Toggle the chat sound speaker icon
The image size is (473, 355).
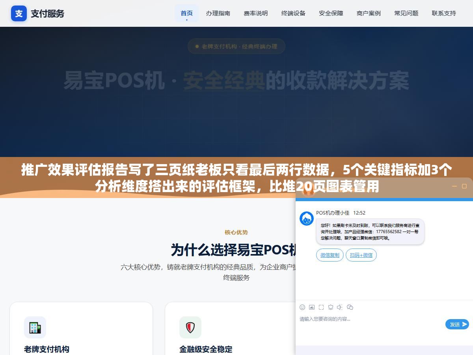[x=340, y=307]
